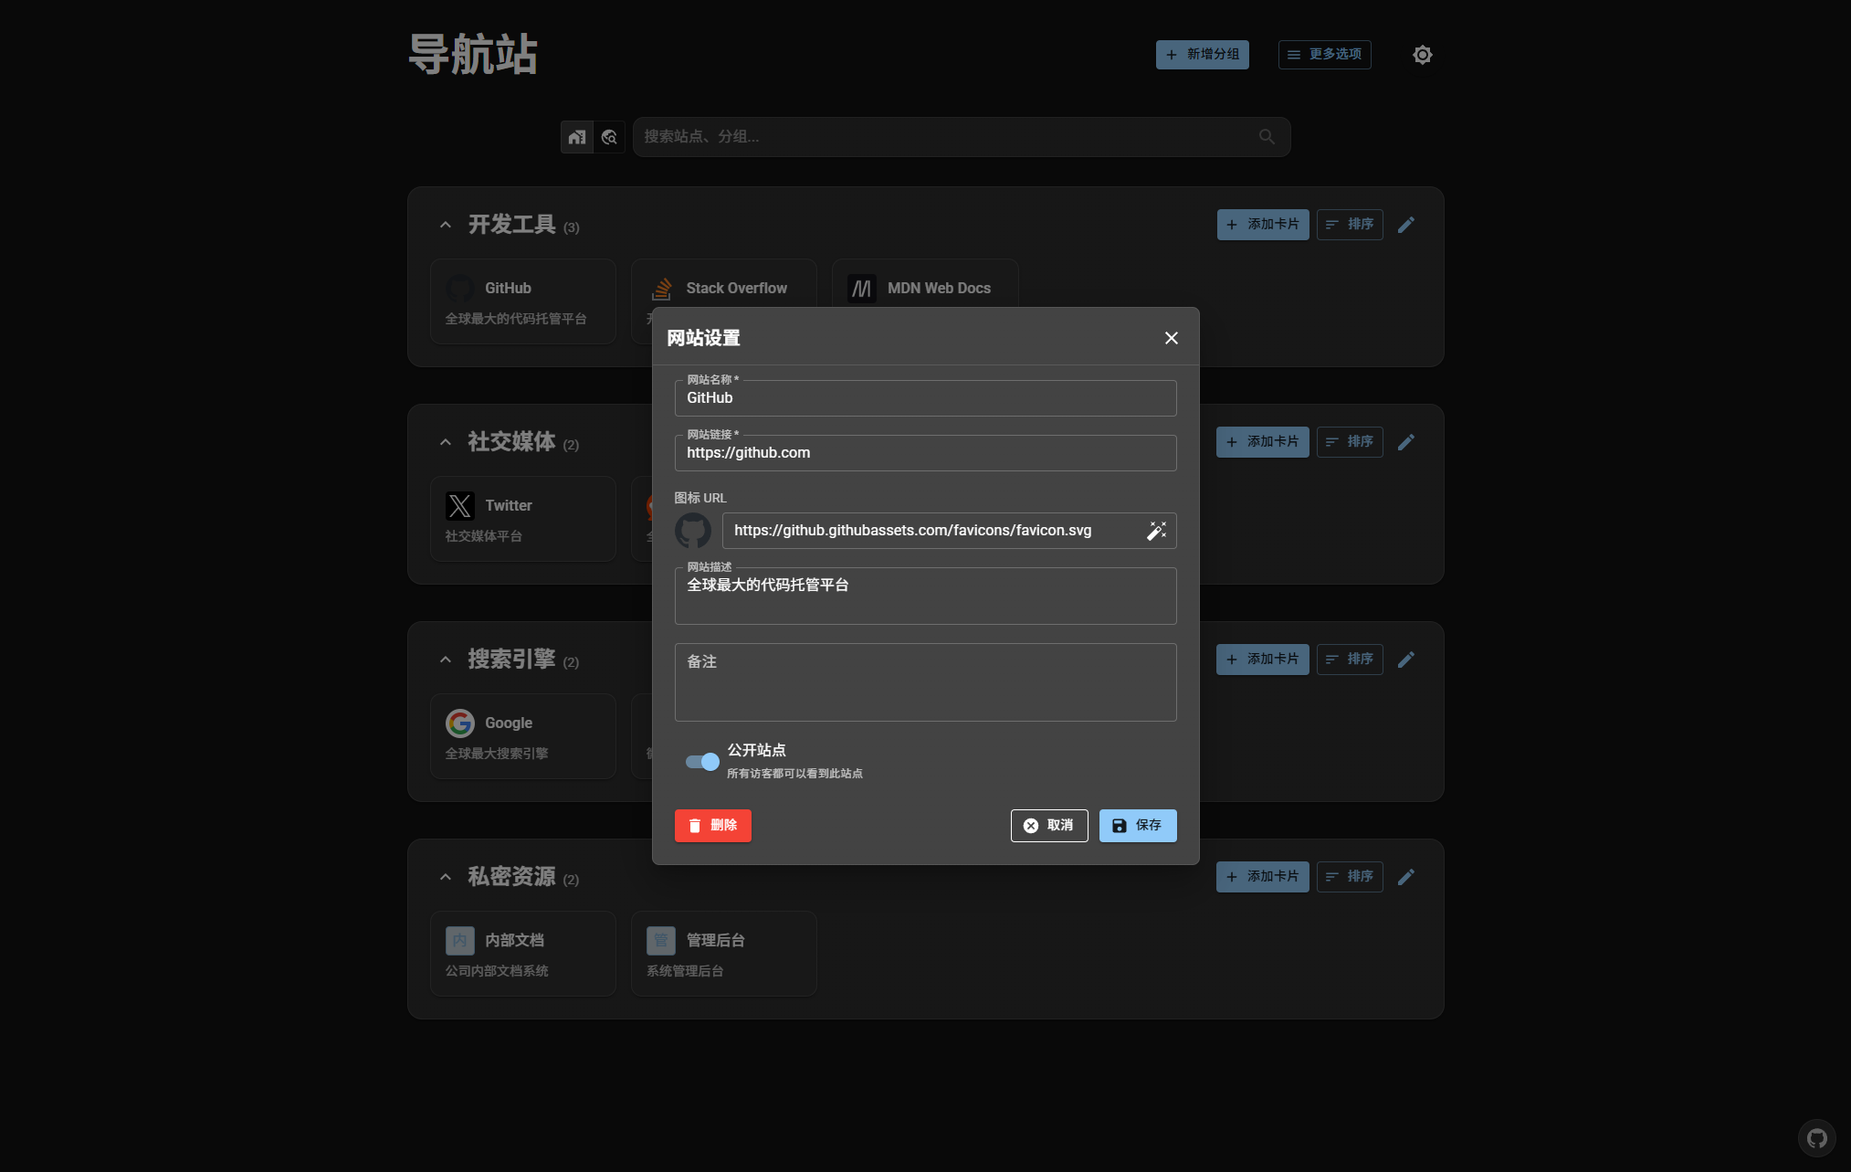Screen dimensions: 1851x1172
Task: Collapse the 私密资源 group
Action: point(445,876)
